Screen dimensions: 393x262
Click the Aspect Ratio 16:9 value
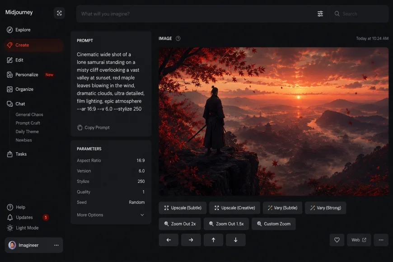pos(140,160)
